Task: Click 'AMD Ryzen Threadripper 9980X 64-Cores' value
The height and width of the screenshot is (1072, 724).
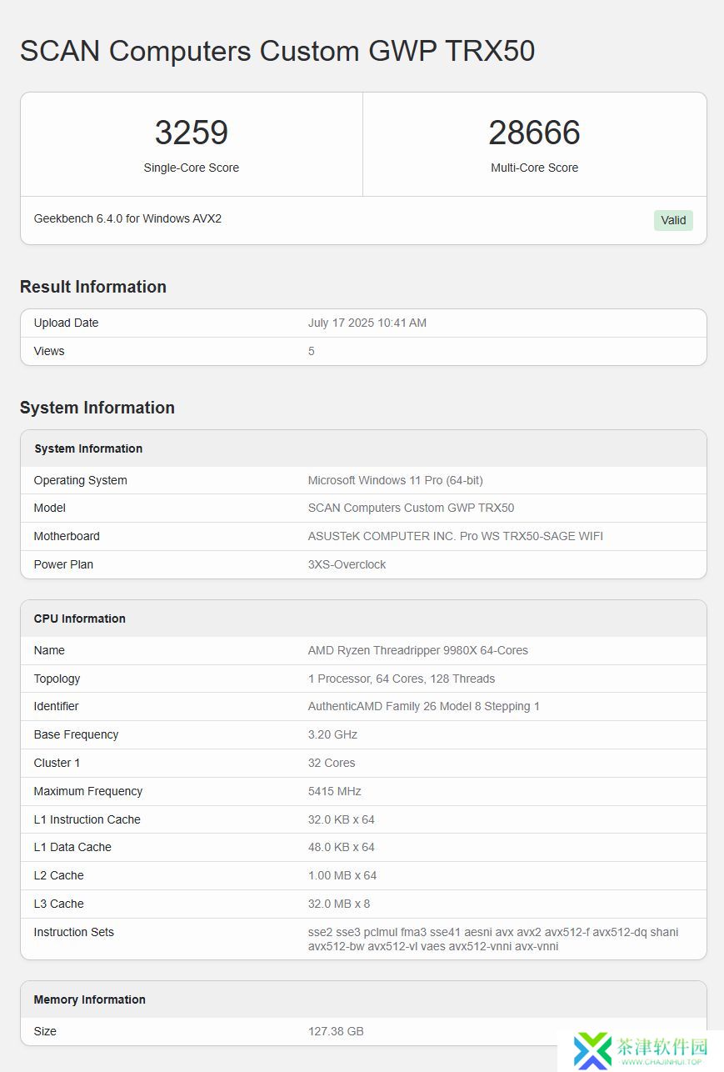Action: (418, 650)
